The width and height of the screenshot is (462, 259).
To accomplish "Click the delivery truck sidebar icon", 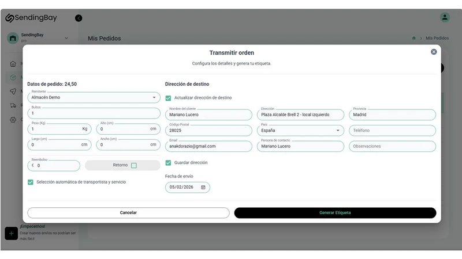I will click(13, 105).
